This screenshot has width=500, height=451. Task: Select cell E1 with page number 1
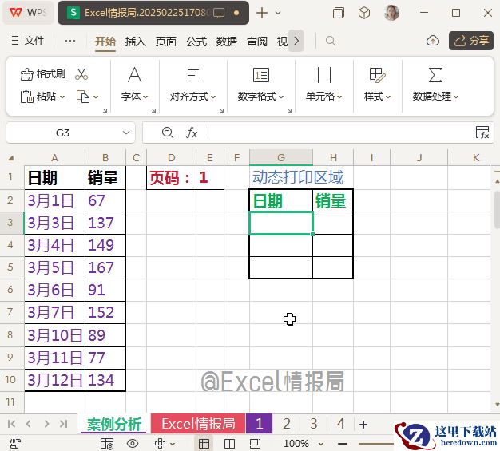click(210, 177)
